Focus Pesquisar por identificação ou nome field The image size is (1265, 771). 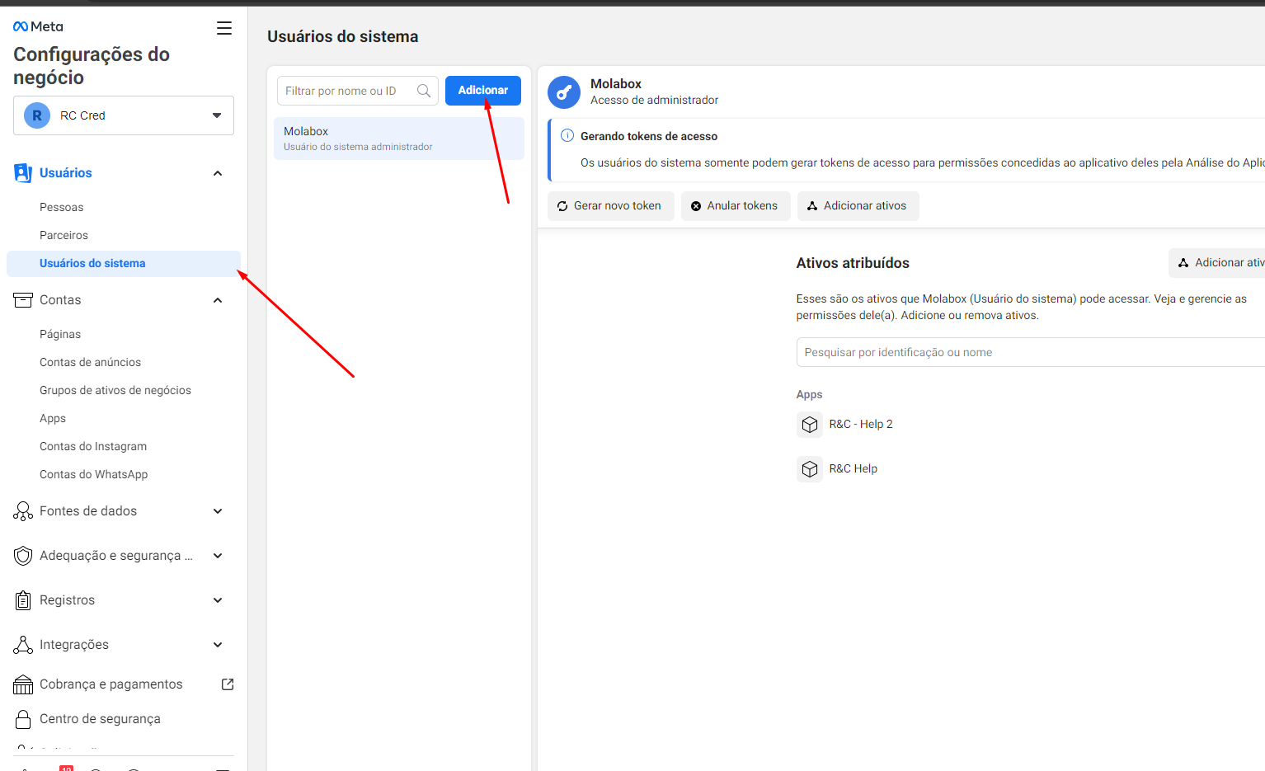pyautogui.click(x=1031, y=352)
